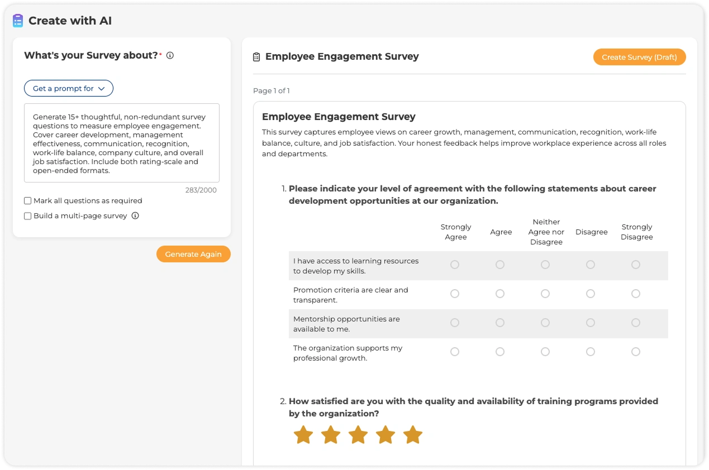Click the info icon next to Build a multi-page survey

[135, 215]
